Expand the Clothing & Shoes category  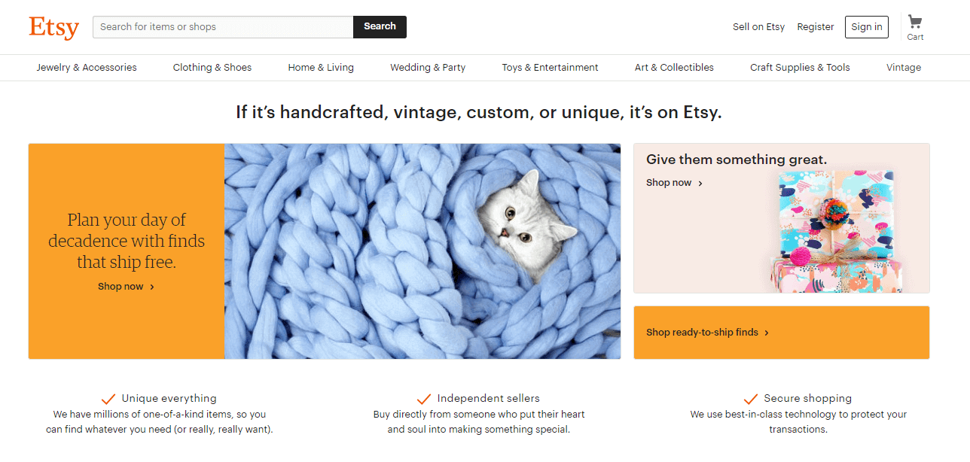tap(212, 68)
